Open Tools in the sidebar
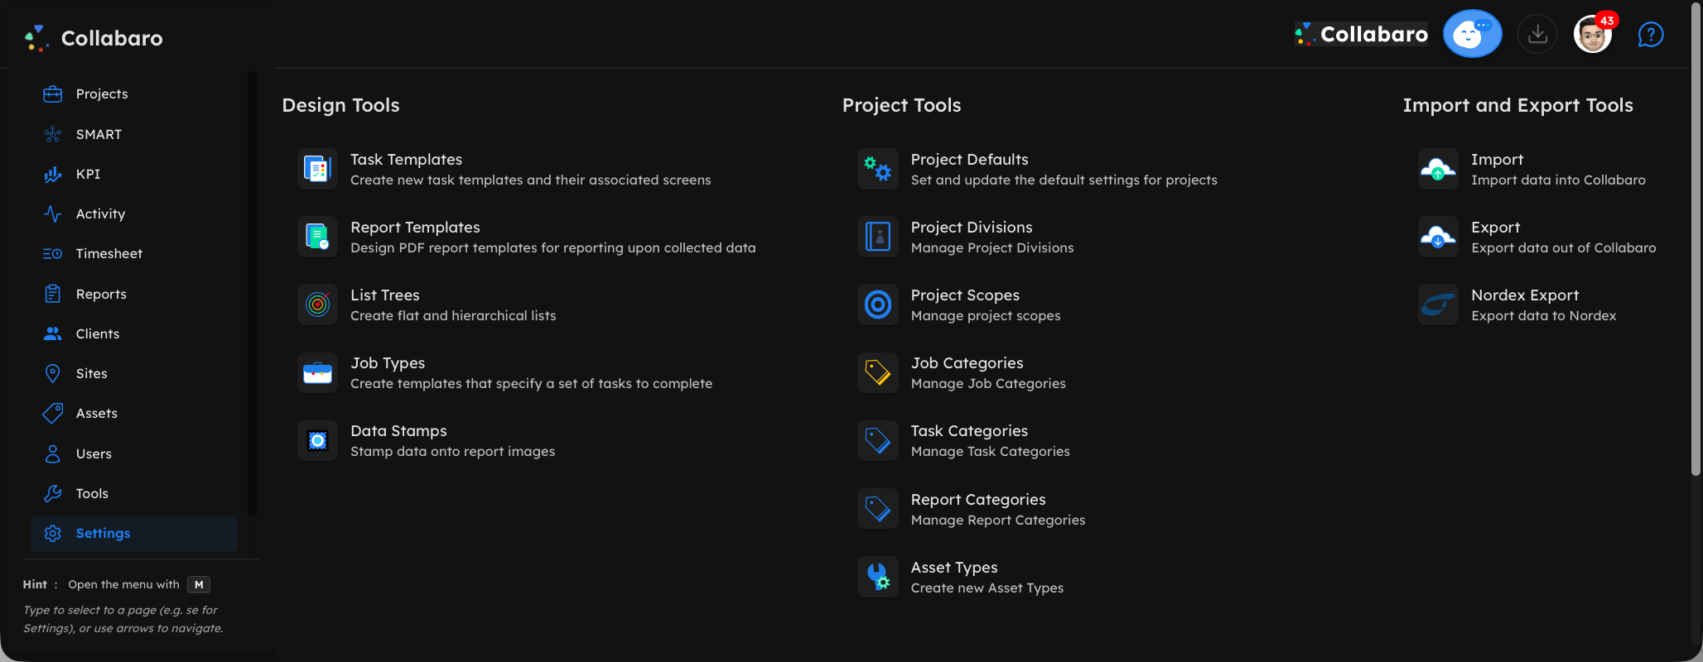 coord(134,493)
